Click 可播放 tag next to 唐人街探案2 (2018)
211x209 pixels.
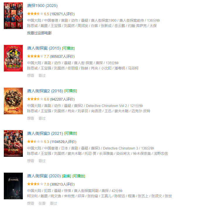pos(71,91)
